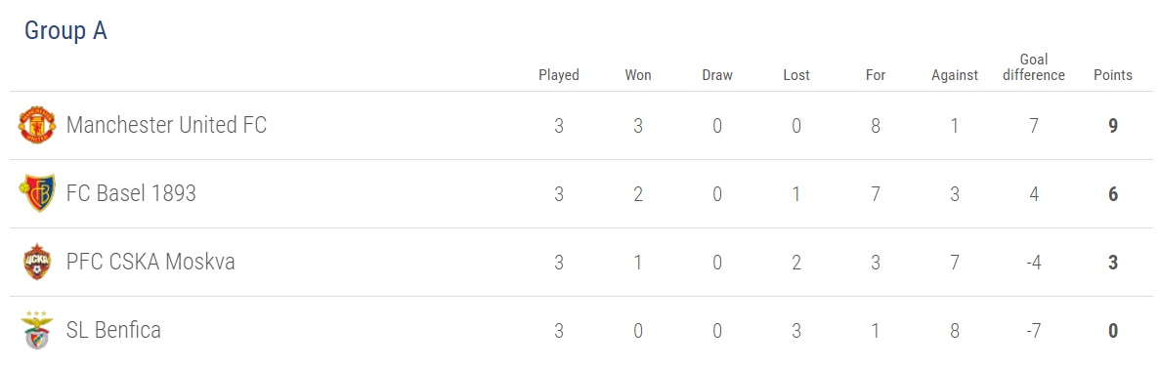Viewport: 1160px width, 368px height.
Task: Click the Played column header
Action: point(559,74)
